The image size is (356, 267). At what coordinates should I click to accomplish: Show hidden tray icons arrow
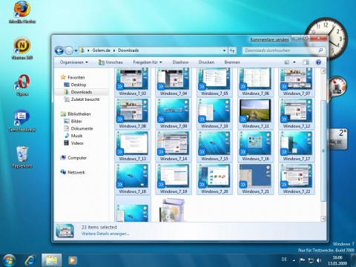294,260
